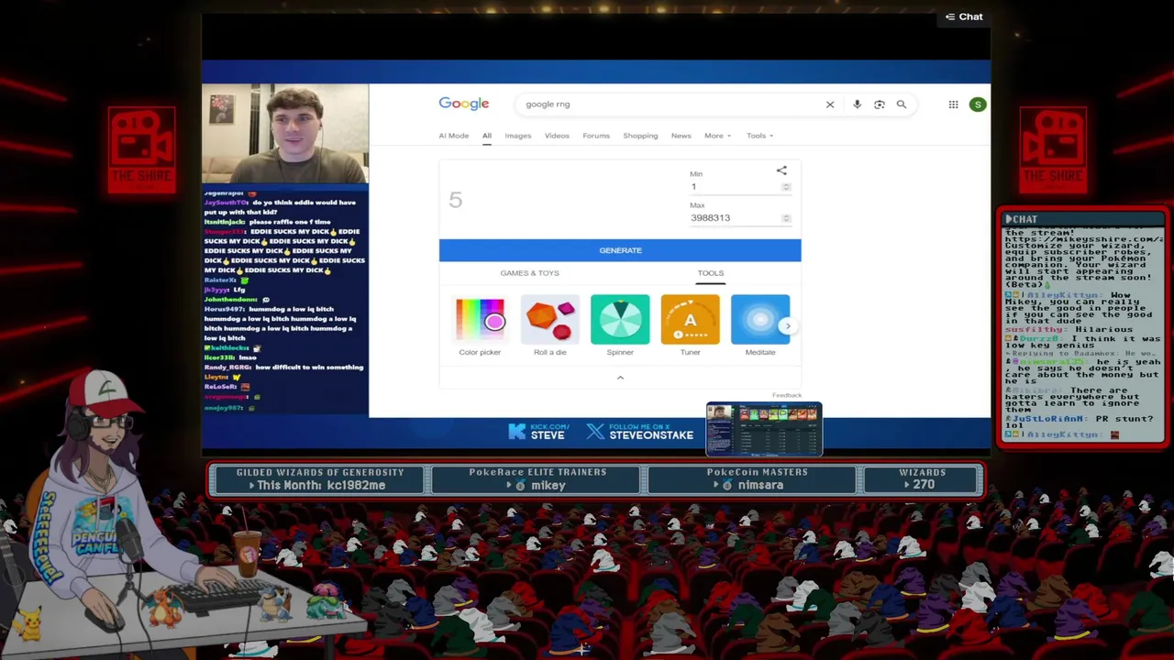
Task: Click the Google logo
Action: point(464,104)
